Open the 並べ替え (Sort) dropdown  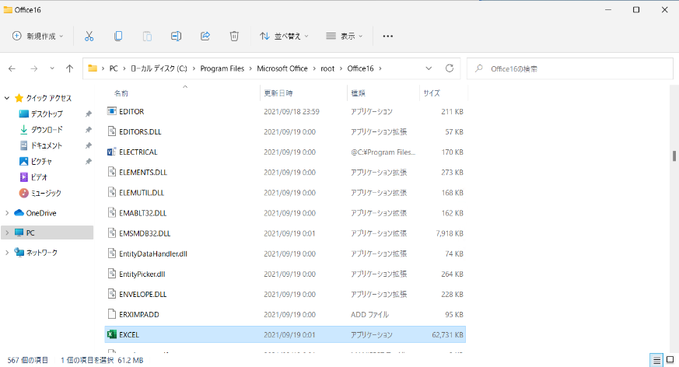(284, 36)
